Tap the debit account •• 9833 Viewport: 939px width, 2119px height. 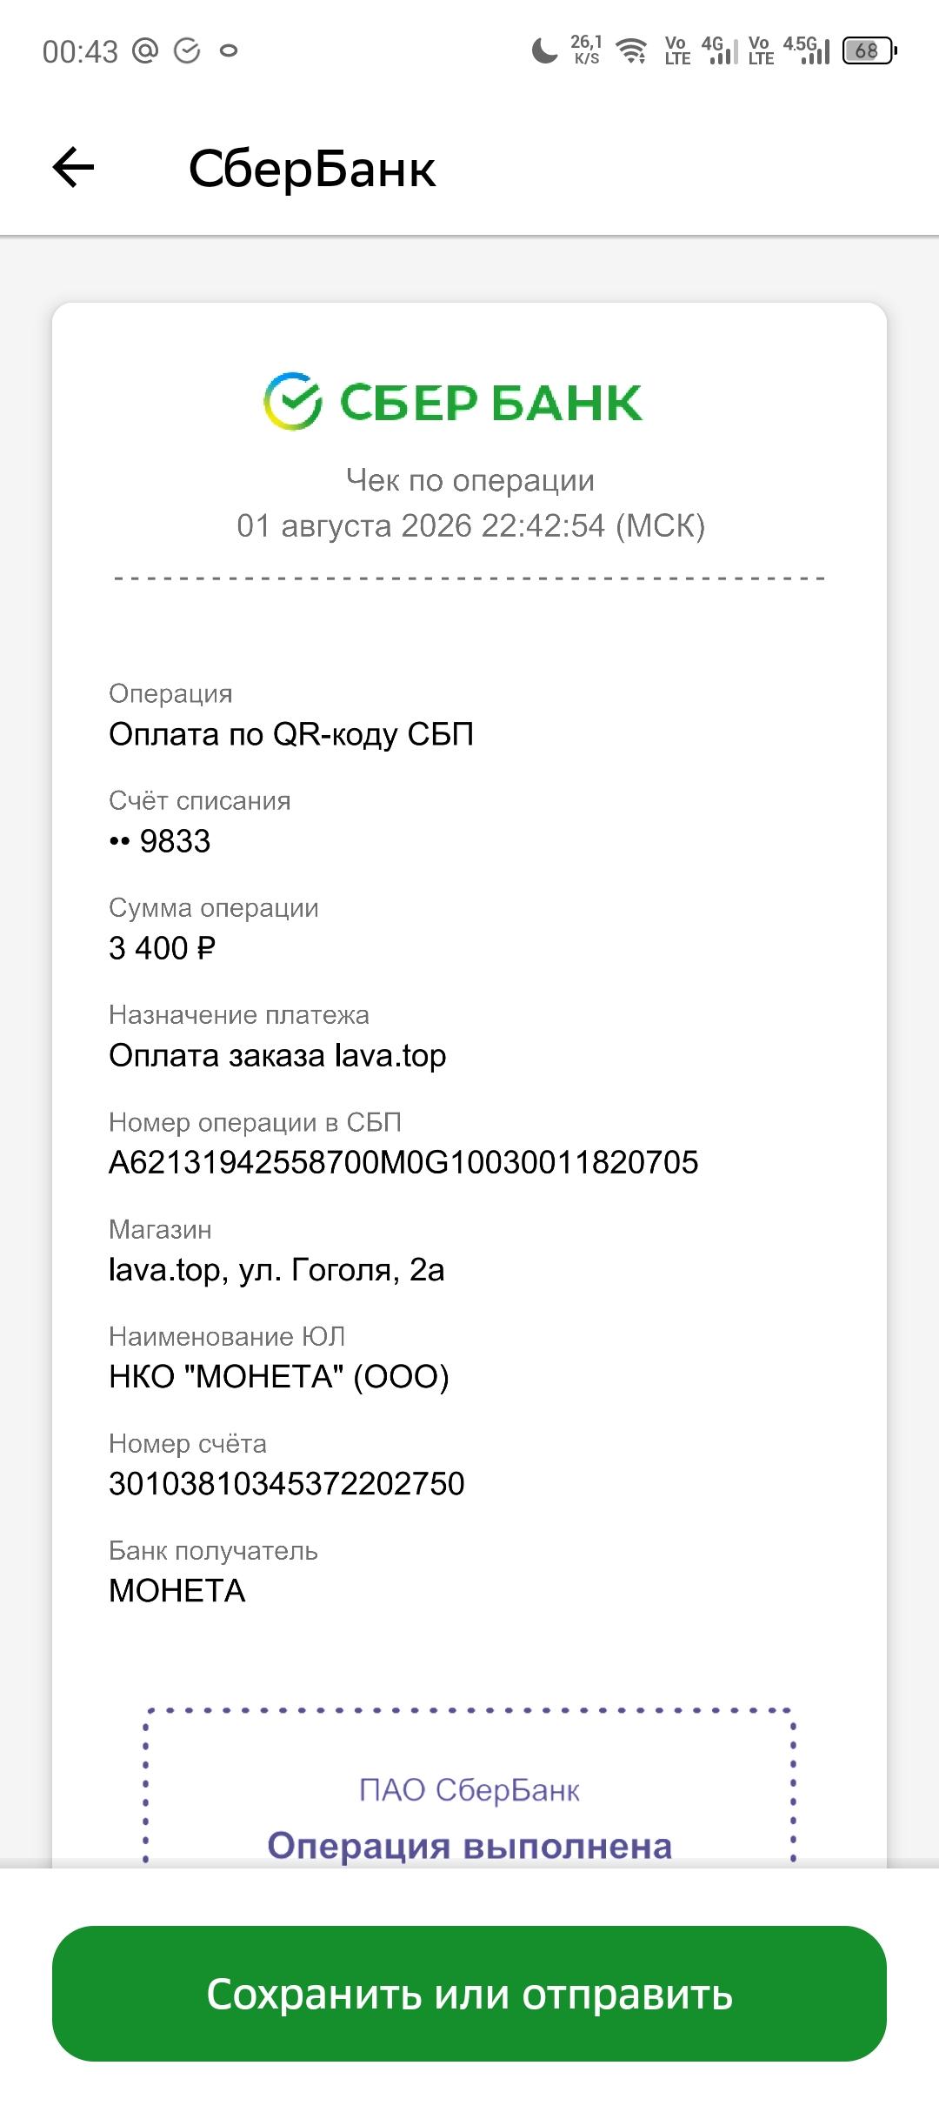point(160,841)
